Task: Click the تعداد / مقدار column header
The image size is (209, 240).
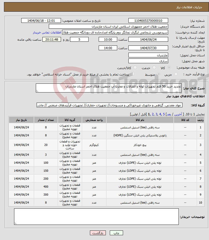Action: click(46, 120)
